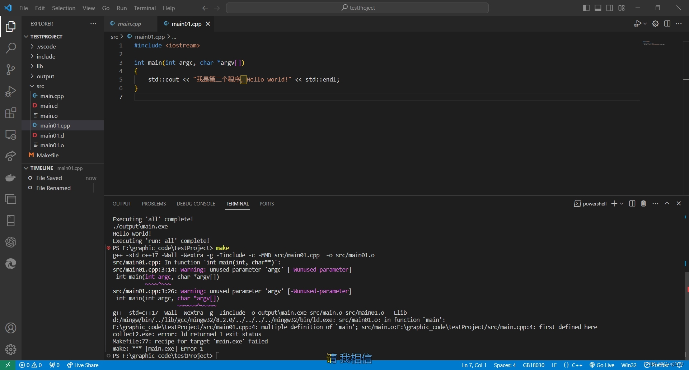Open the Source Control view
The height and width of the screenshot is (370, 689).
pos(11,69)
